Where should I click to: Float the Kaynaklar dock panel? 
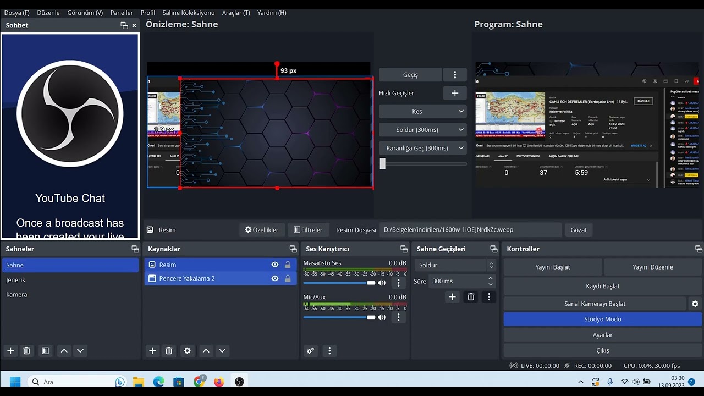click(x=293, y=249)
